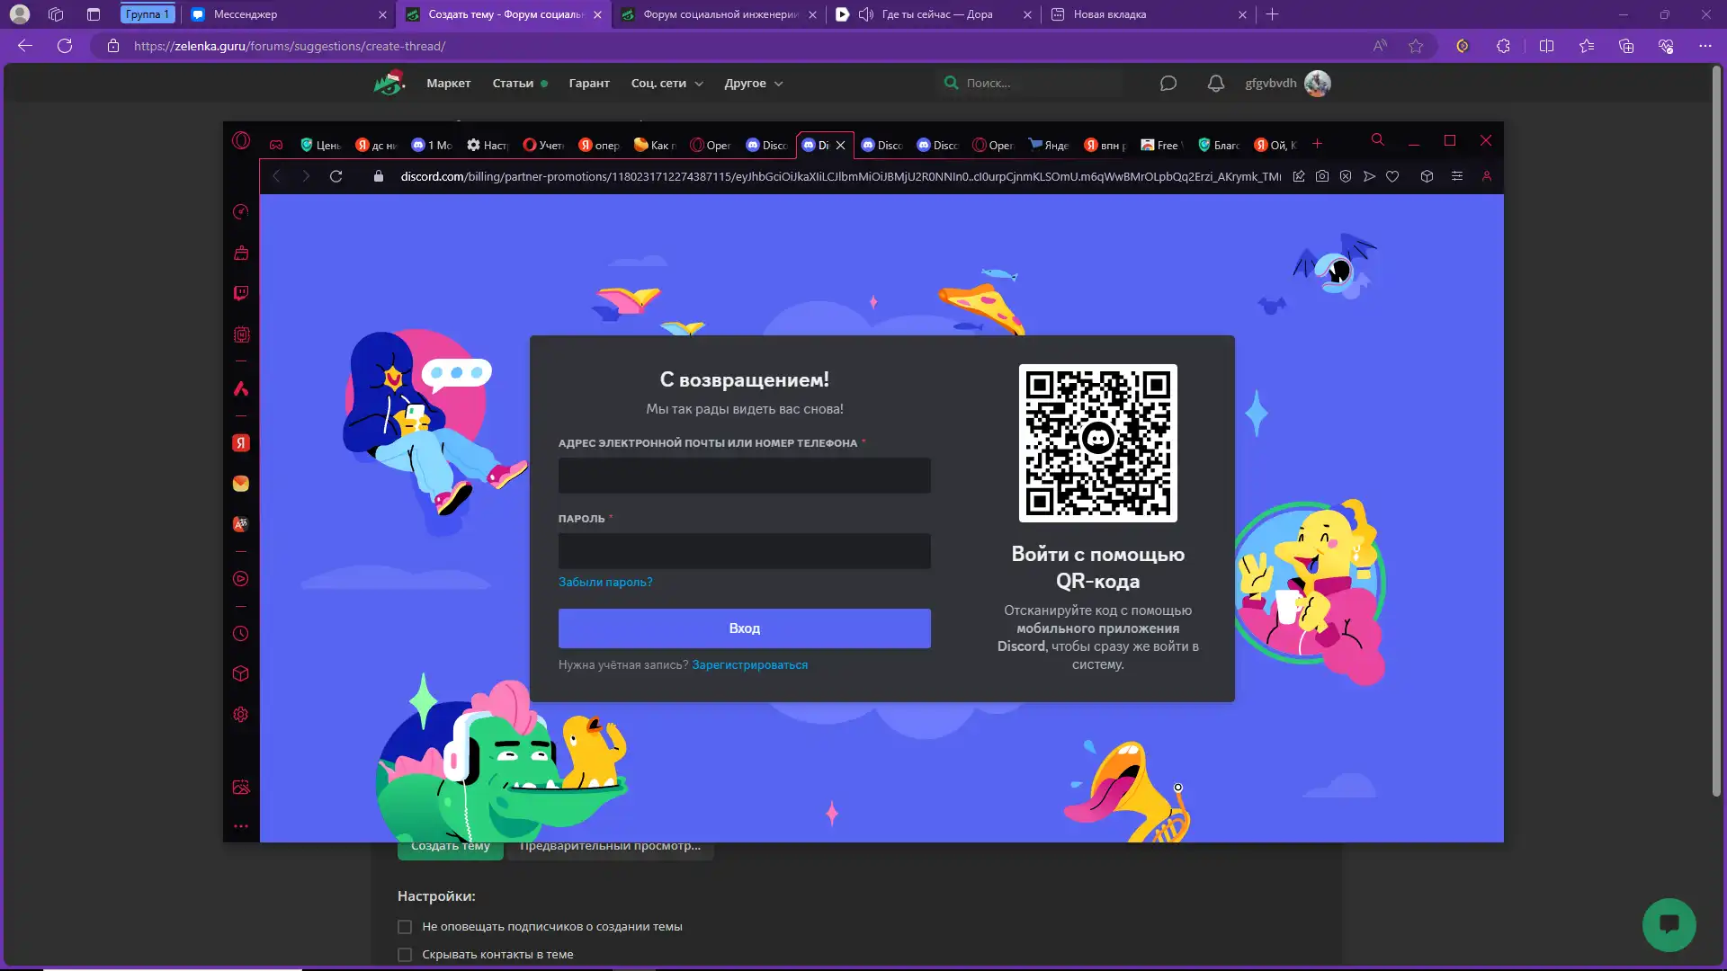Mute the 'Где ты сейчас' tab audio icon
This screenshot has width=1727, height=971.
(865, 14)
